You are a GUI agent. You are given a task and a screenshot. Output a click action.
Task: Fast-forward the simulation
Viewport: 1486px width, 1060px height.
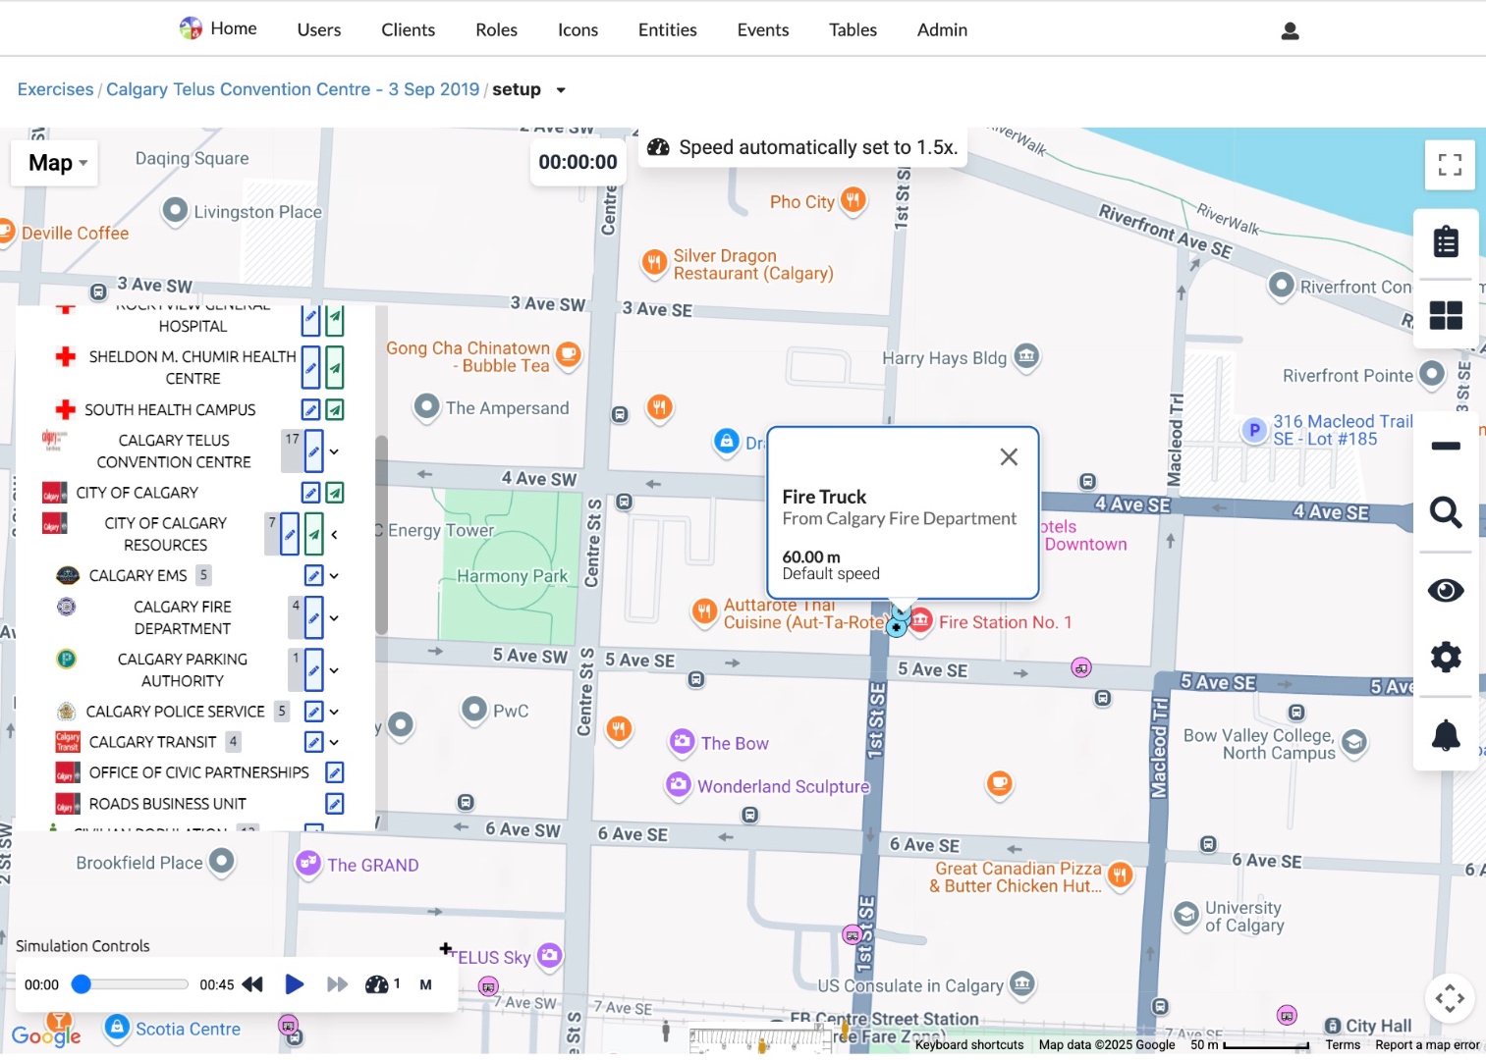pos(337,984)
